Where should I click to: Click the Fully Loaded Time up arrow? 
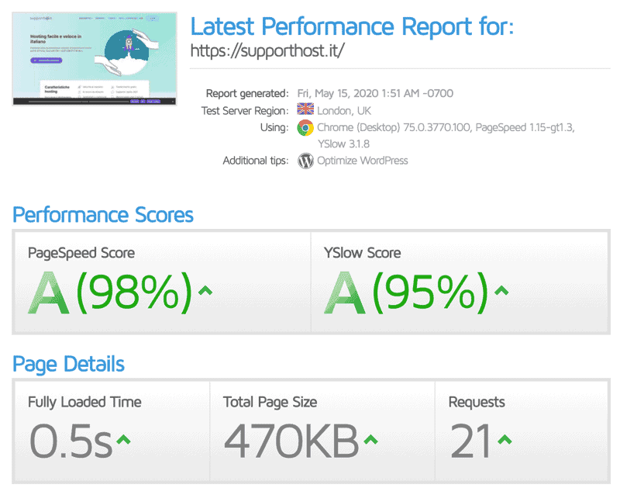123,440
